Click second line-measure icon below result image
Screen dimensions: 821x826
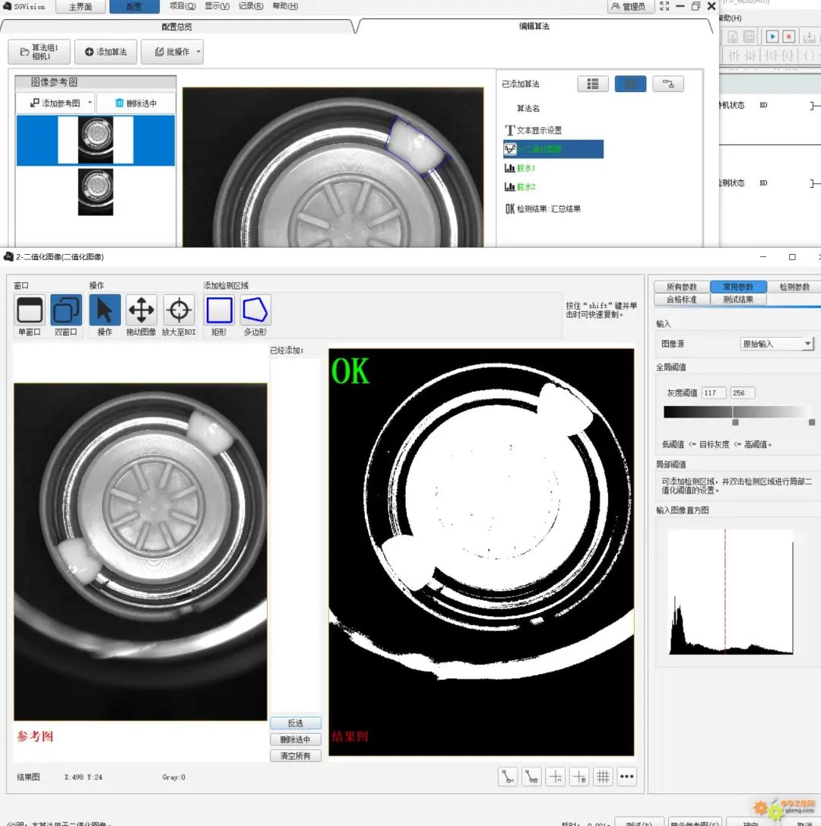click(531, 777)
